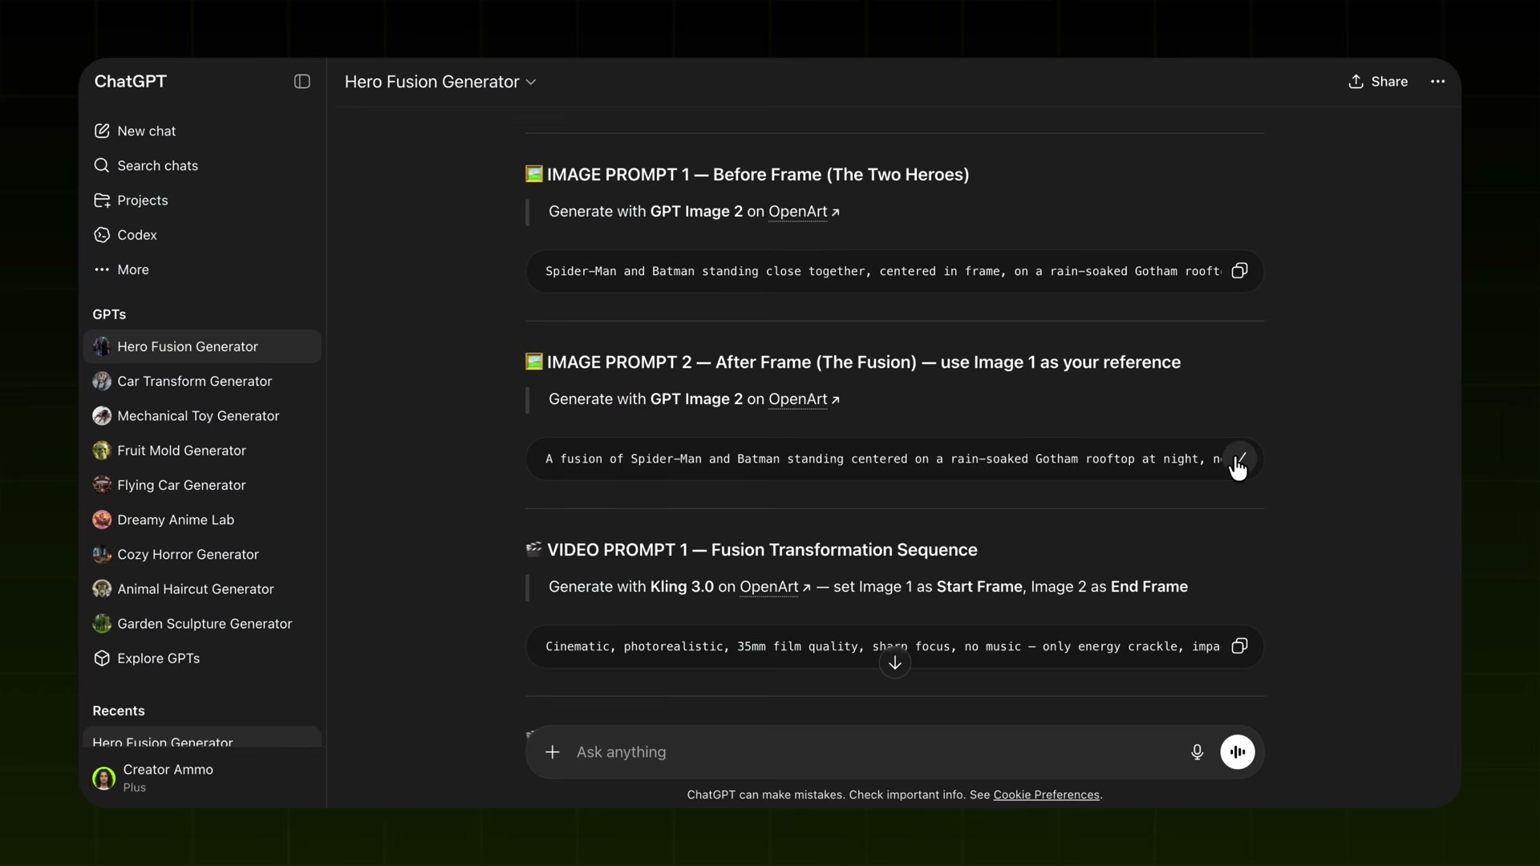Click the microphone dictation icon
Image resolution: width=1540 pixels, height=866 pixels.
[x=1197, y=752]
